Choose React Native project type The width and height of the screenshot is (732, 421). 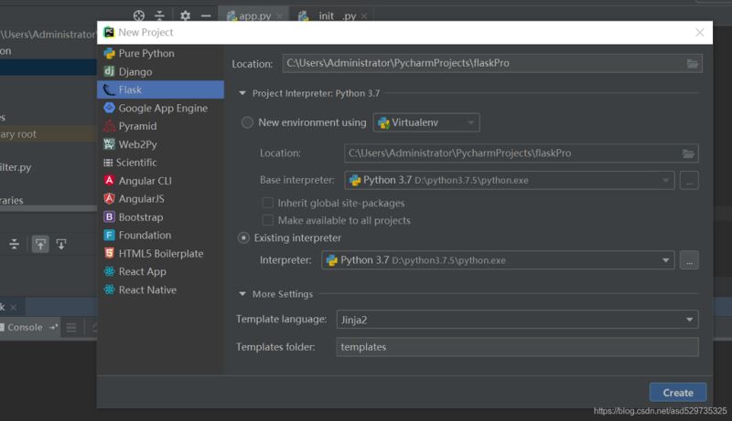(x=160, y=289)
